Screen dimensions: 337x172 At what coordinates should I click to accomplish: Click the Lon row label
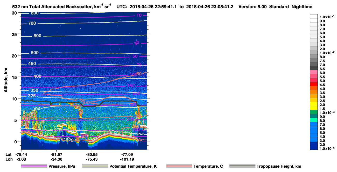pos(9,159)
